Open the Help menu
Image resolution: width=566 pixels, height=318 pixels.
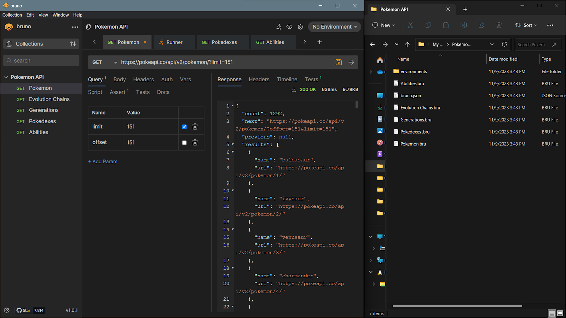click(78, 15)
